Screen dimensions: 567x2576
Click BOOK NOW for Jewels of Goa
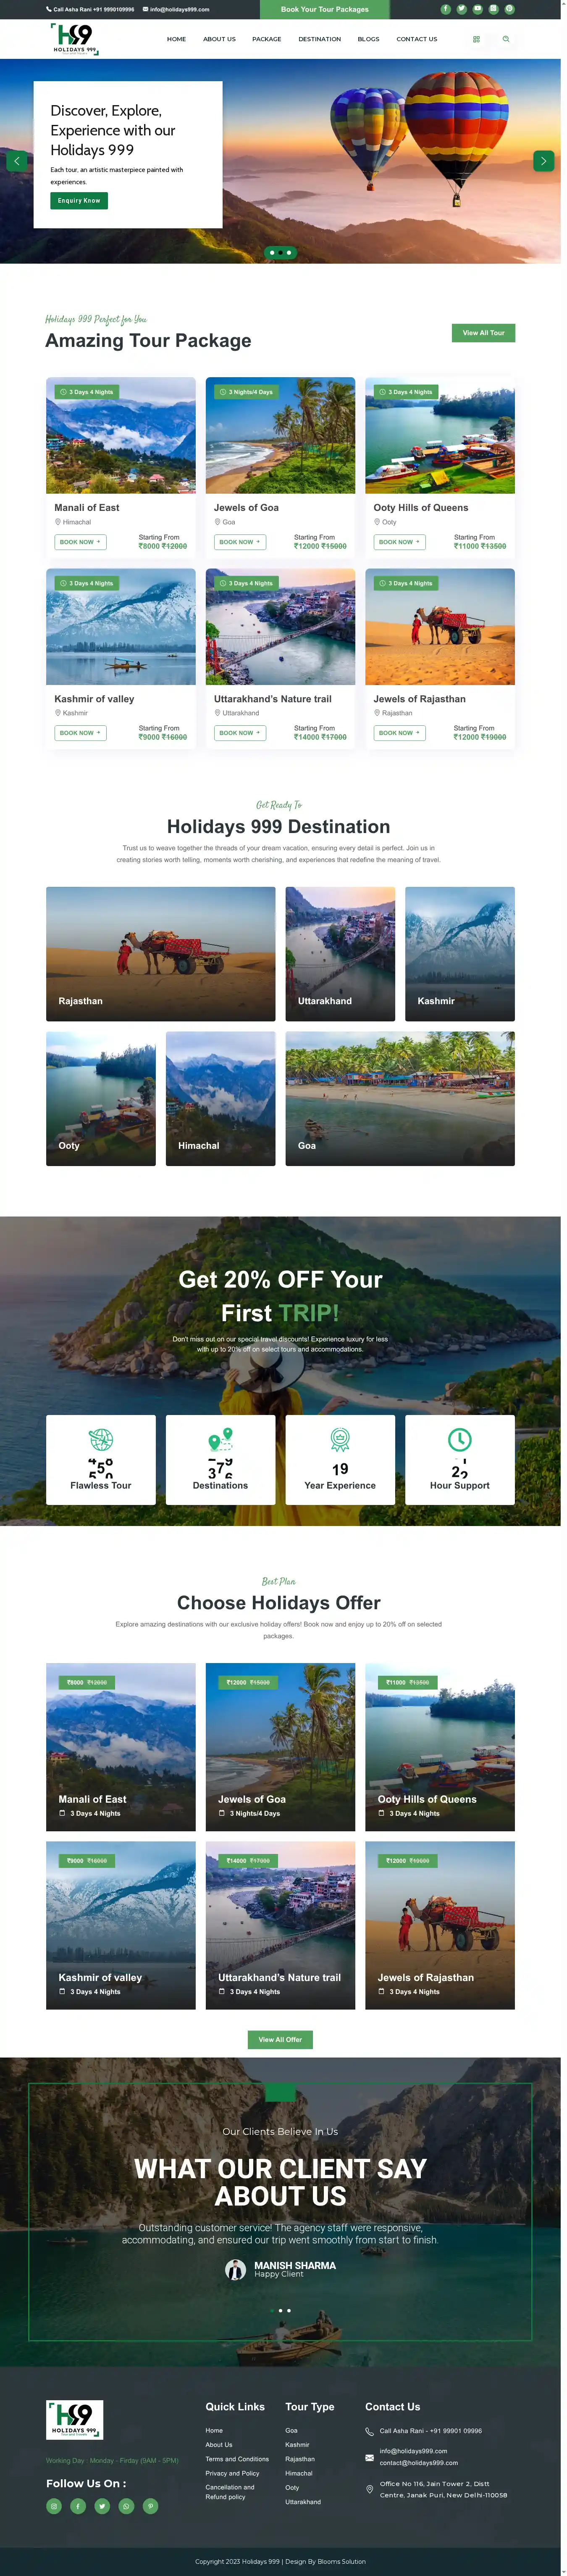(239, 542)
